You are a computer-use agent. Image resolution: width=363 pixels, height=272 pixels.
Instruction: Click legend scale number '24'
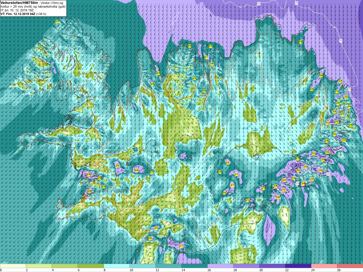tap(313, 270)
